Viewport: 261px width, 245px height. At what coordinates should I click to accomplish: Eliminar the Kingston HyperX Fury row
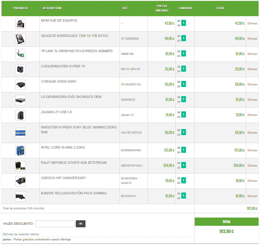[x=252, y=133]
